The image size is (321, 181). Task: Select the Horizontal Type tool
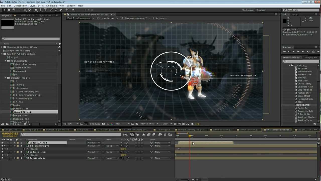coord(45,10)
